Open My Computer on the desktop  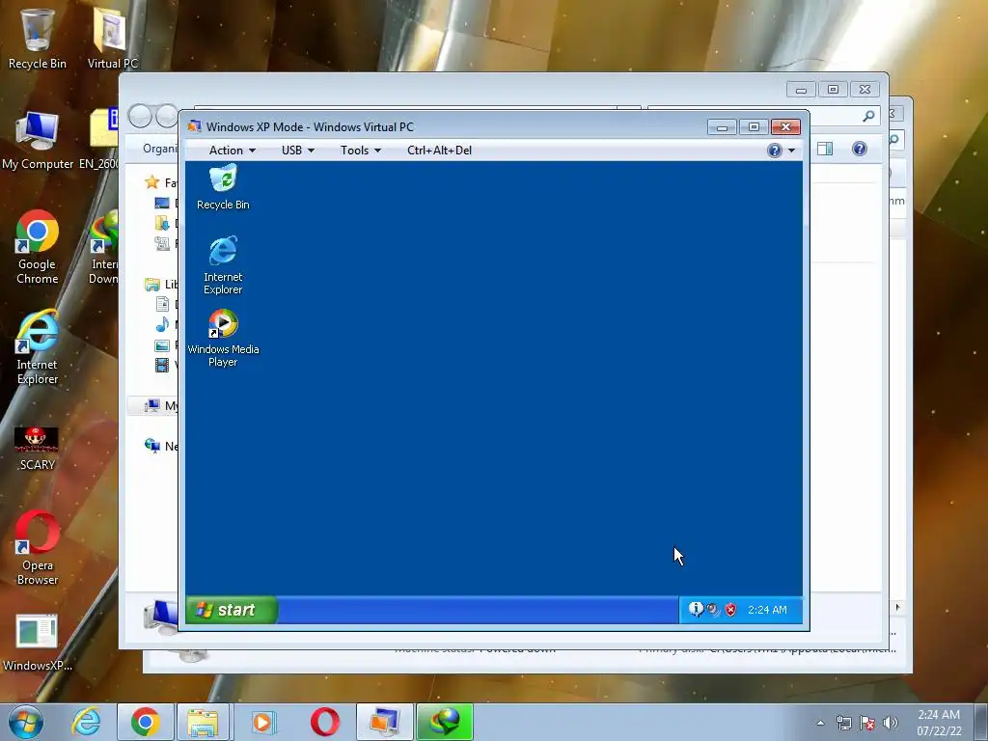click(x=38, y=140)
